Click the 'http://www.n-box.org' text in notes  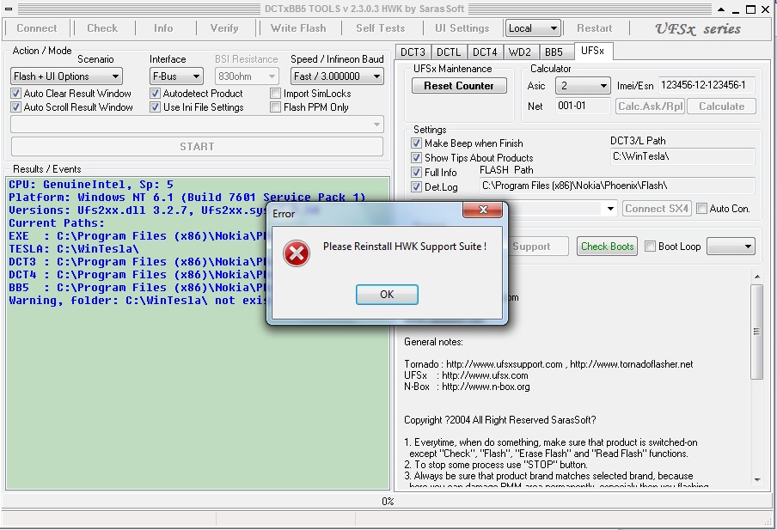(486, 387)
